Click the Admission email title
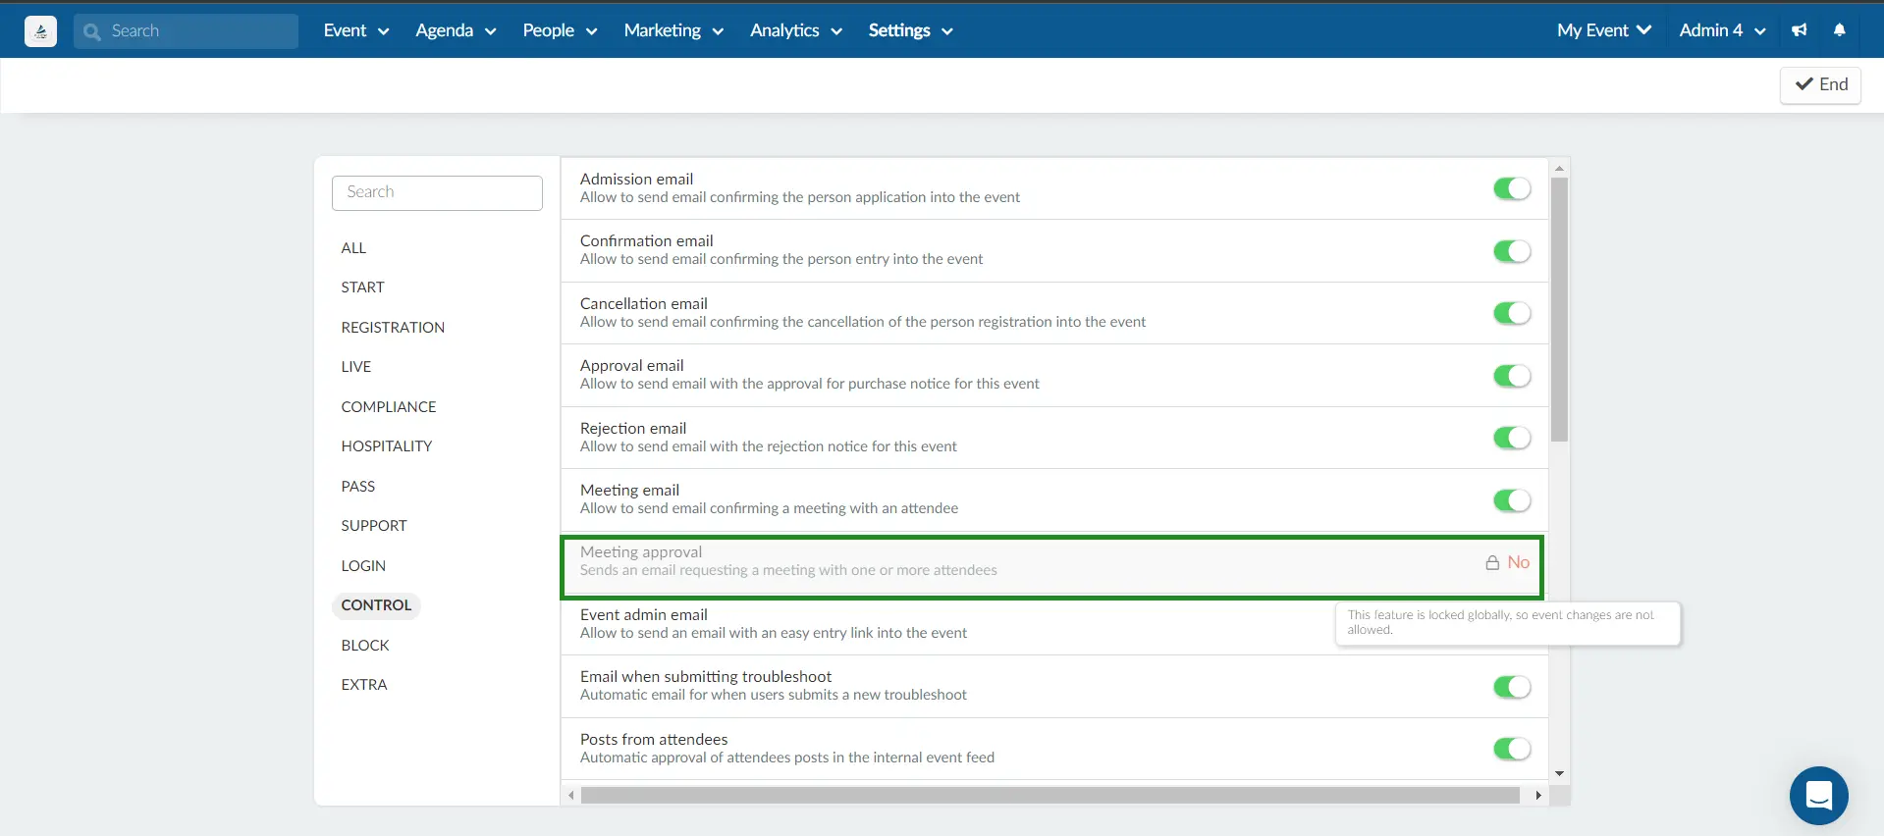This screenshot has width=1884, height=836. tap(636, 180)
